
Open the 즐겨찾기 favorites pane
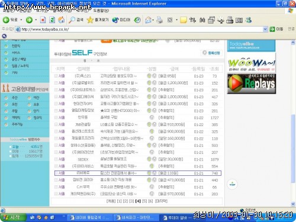(x=98, y=20)
